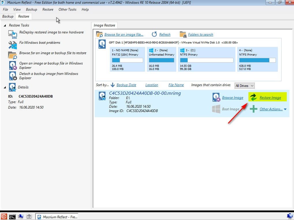
Task: Click the usage bar of partition 4
Action: [x=257, y=60]
